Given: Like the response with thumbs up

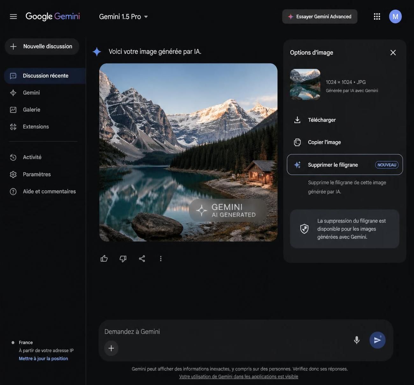Looking at the screenshot, I should coord(104,259).
